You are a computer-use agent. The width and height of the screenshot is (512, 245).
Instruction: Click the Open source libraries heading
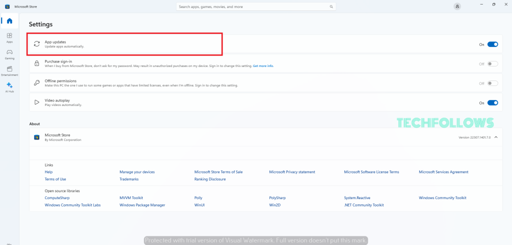click(x=62, y=191)
